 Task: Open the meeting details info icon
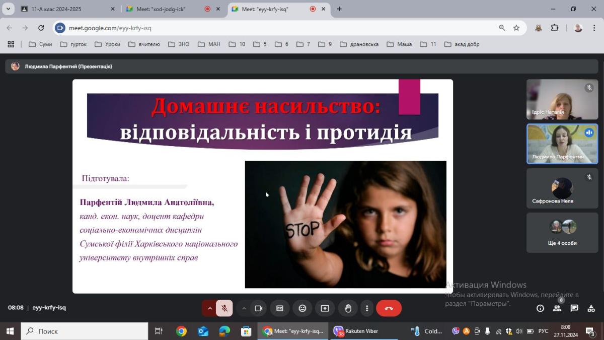click(x=540, y=308)
